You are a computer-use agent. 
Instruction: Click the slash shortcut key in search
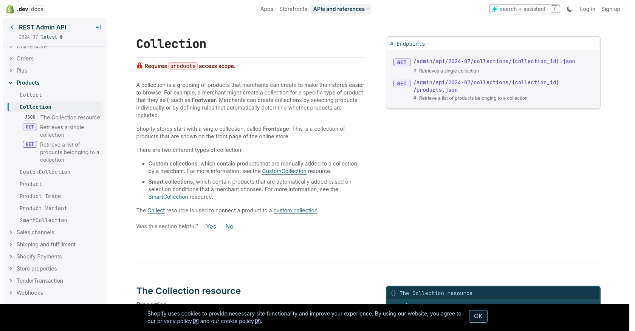[x=554, y=9]
